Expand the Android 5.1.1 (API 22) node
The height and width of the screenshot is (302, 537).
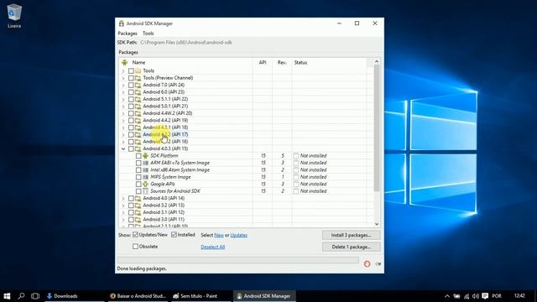tap(123, 99)
